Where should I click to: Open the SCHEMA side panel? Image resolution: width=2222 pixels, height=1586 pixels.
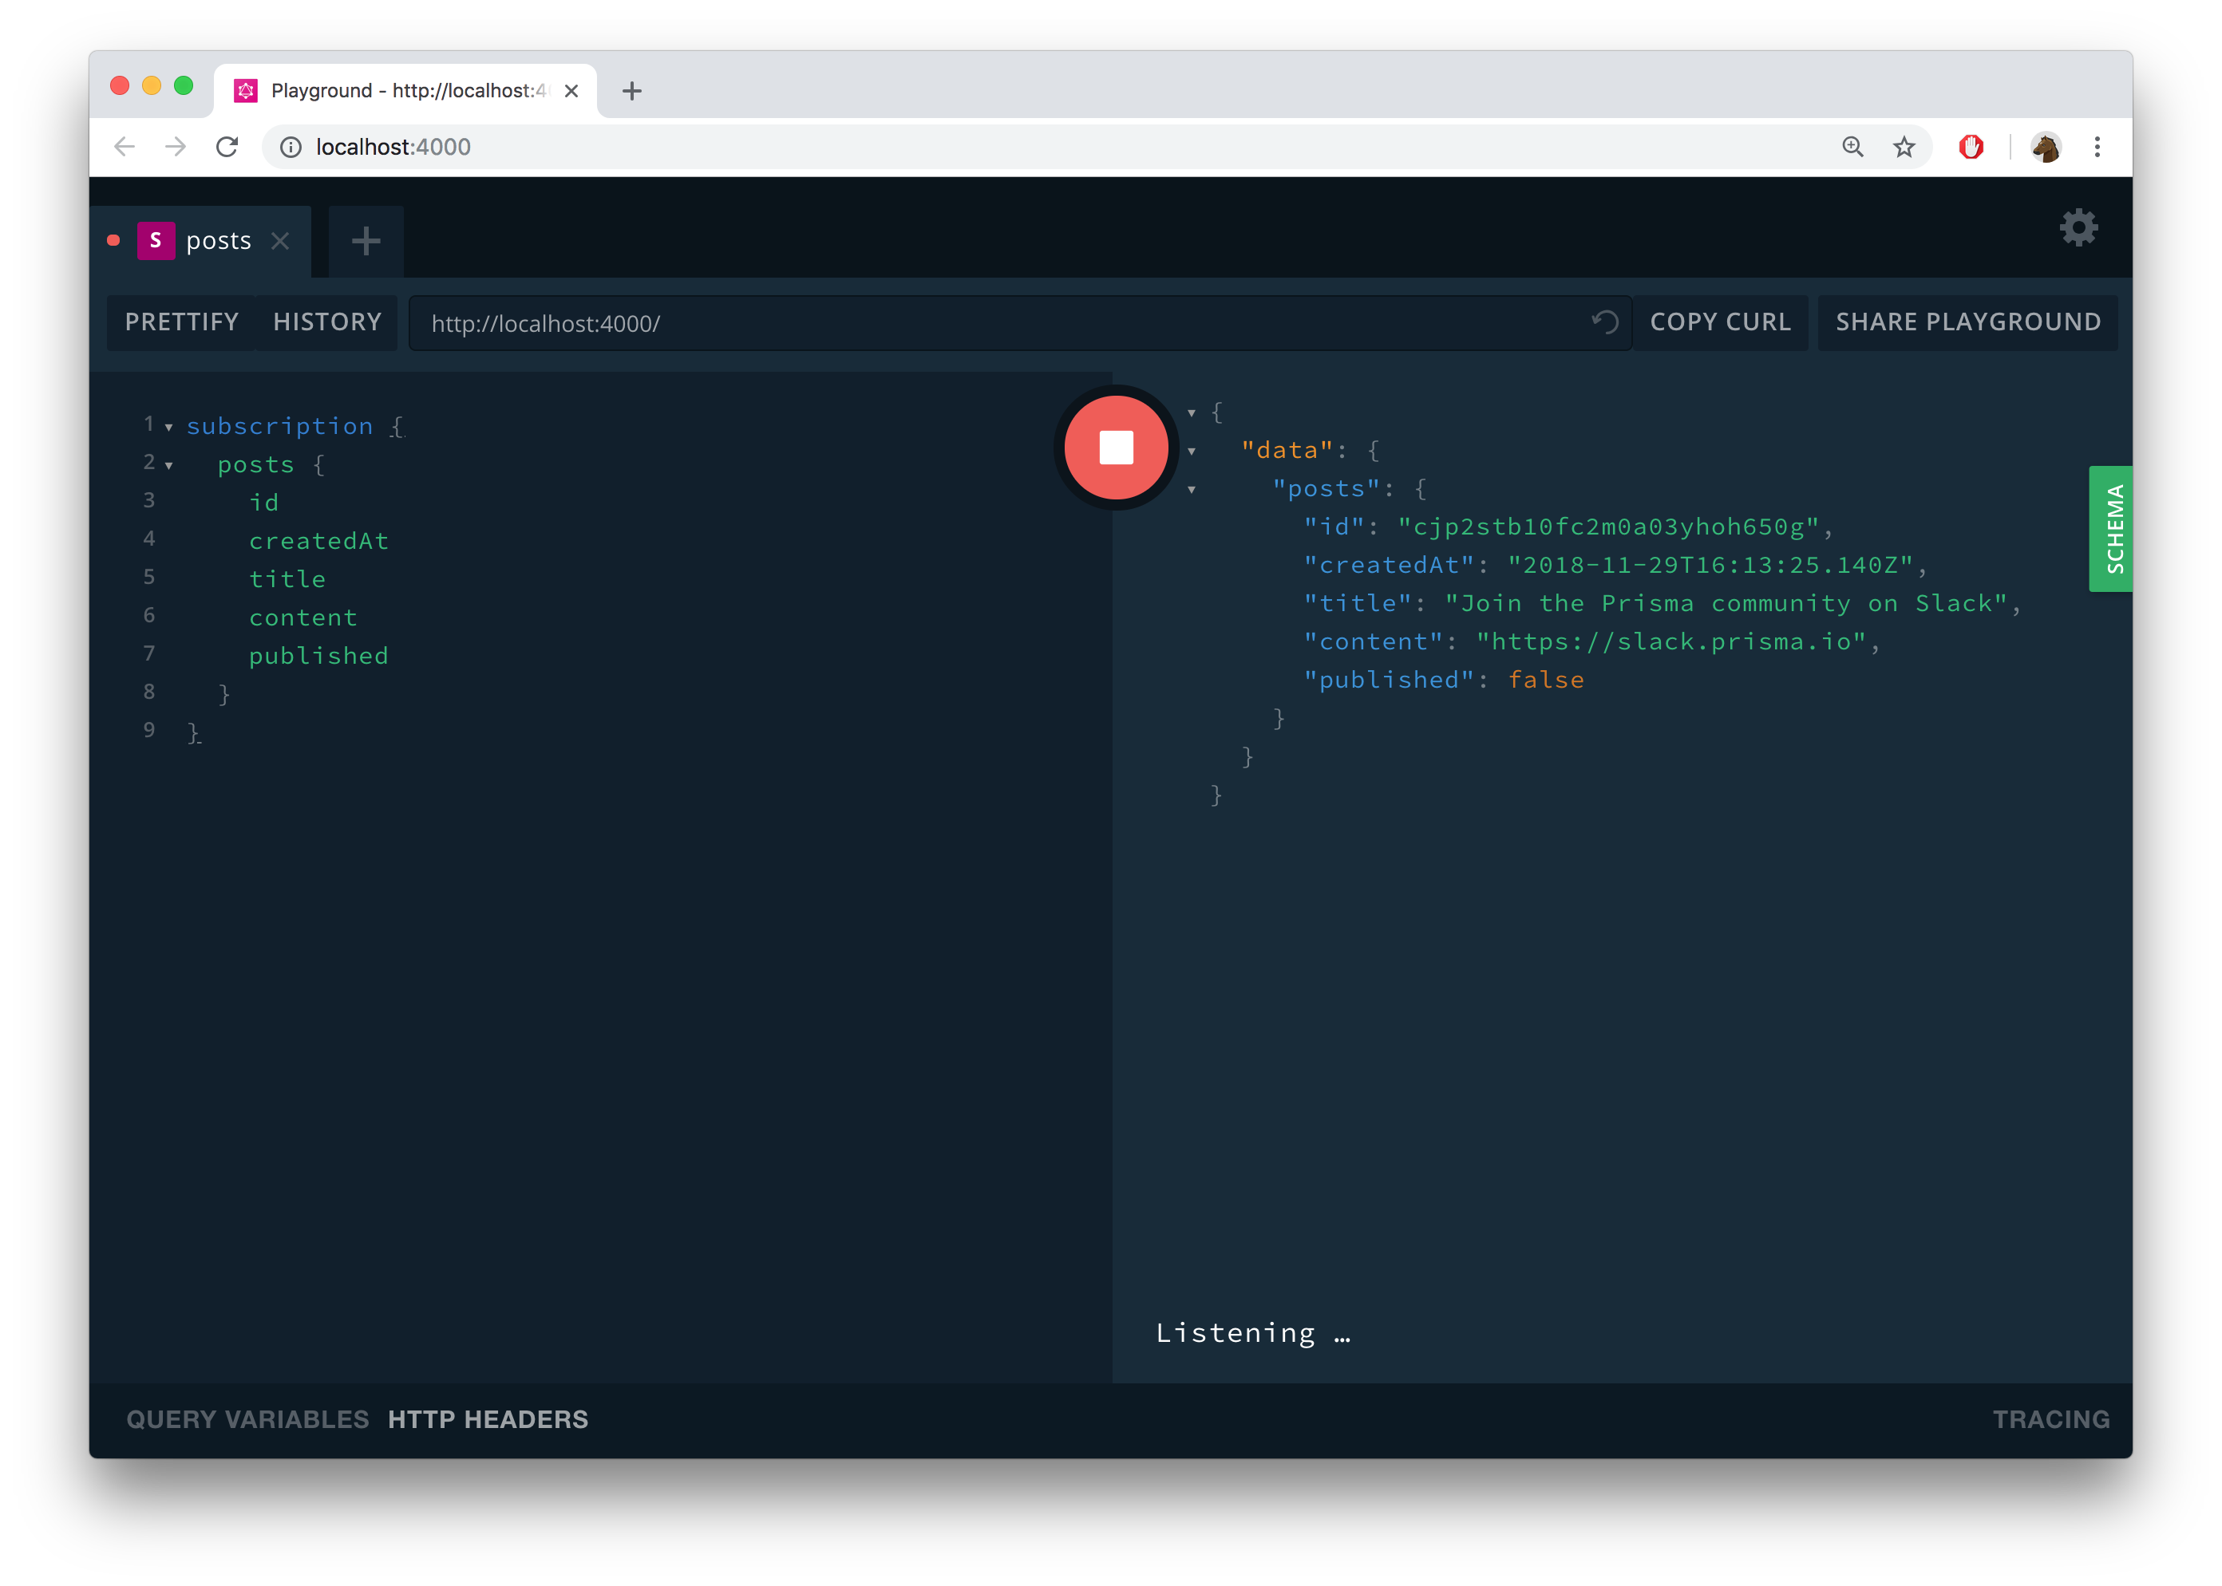tap(2112, 528)
